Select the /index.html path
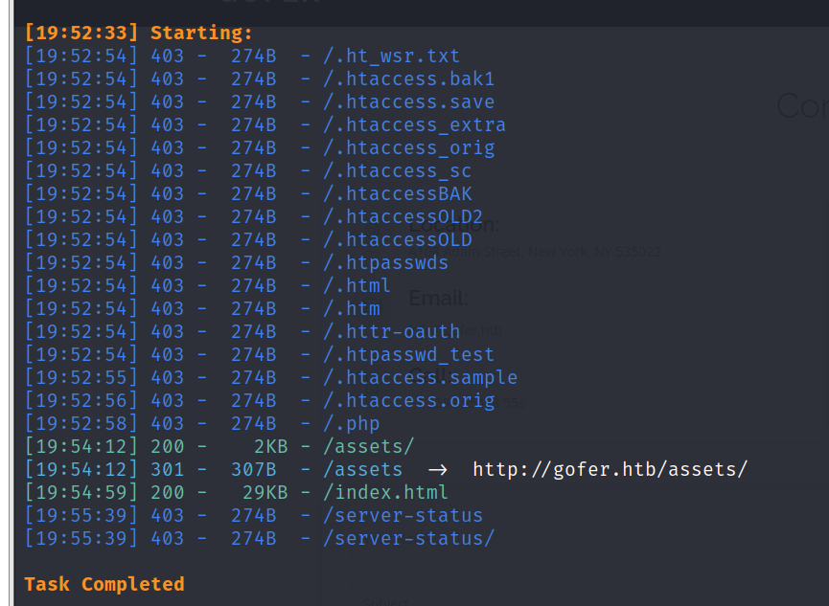 point(386,493)
